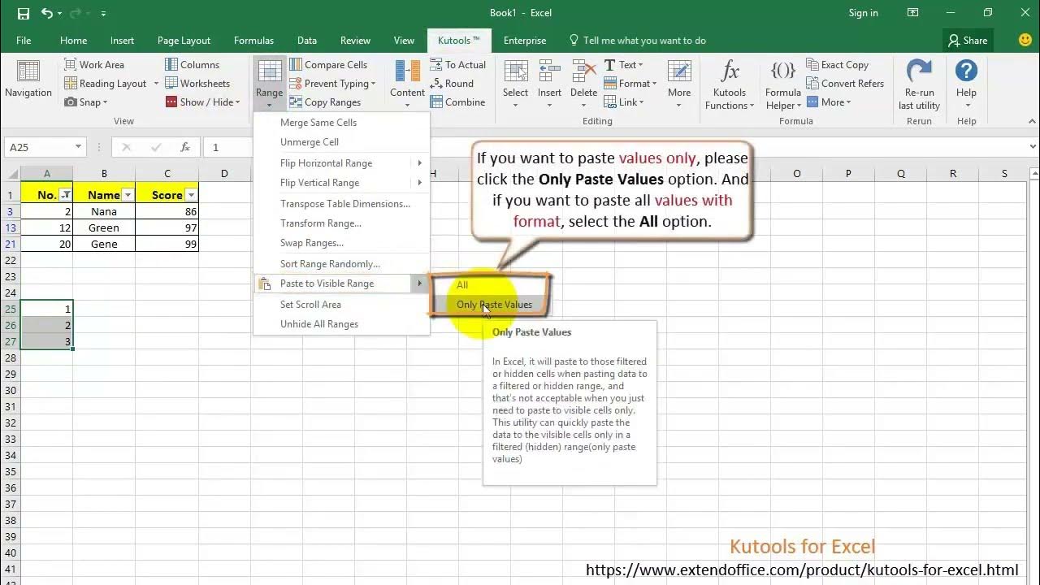This screenshot has width=1040, height=585.
Task: Open the File tab
Action: [x=24, y=41]
